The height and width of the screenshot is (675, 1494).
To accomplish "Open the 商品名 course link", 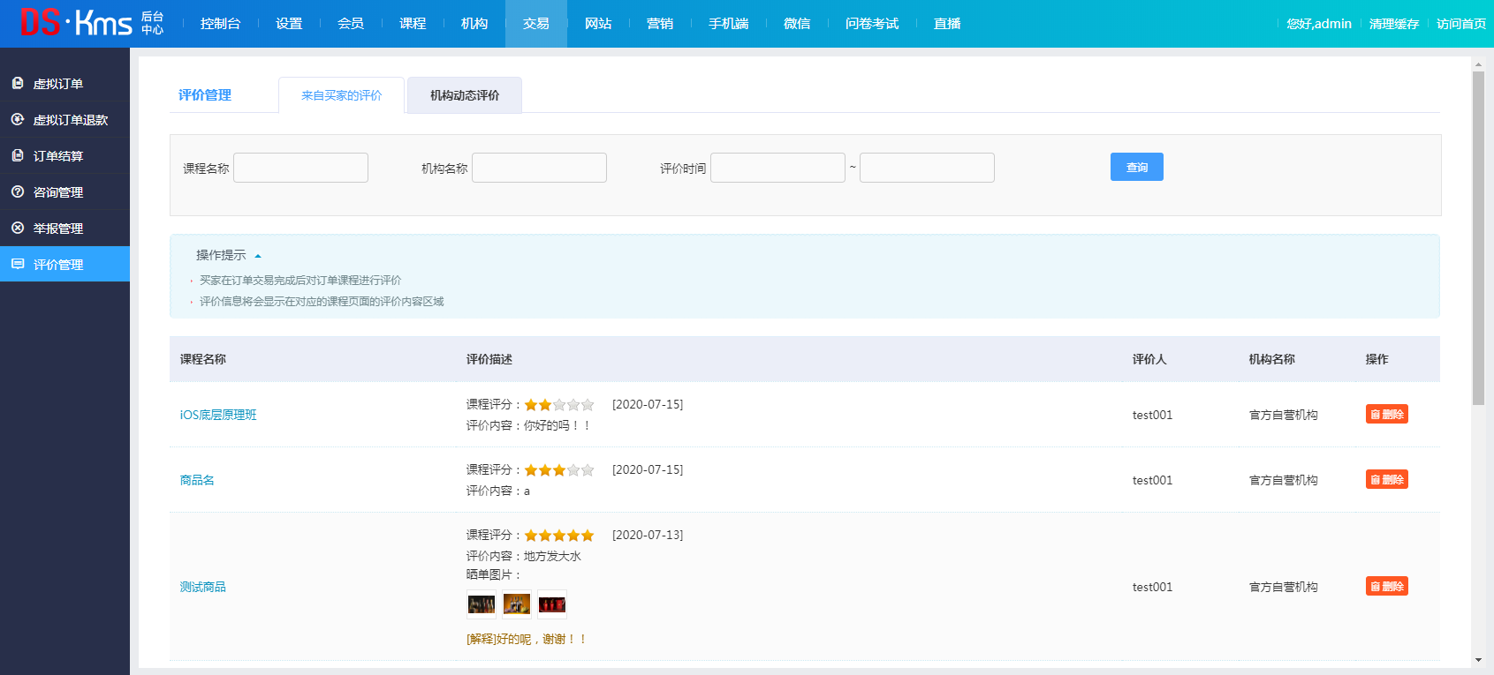I will pos(197,480).
